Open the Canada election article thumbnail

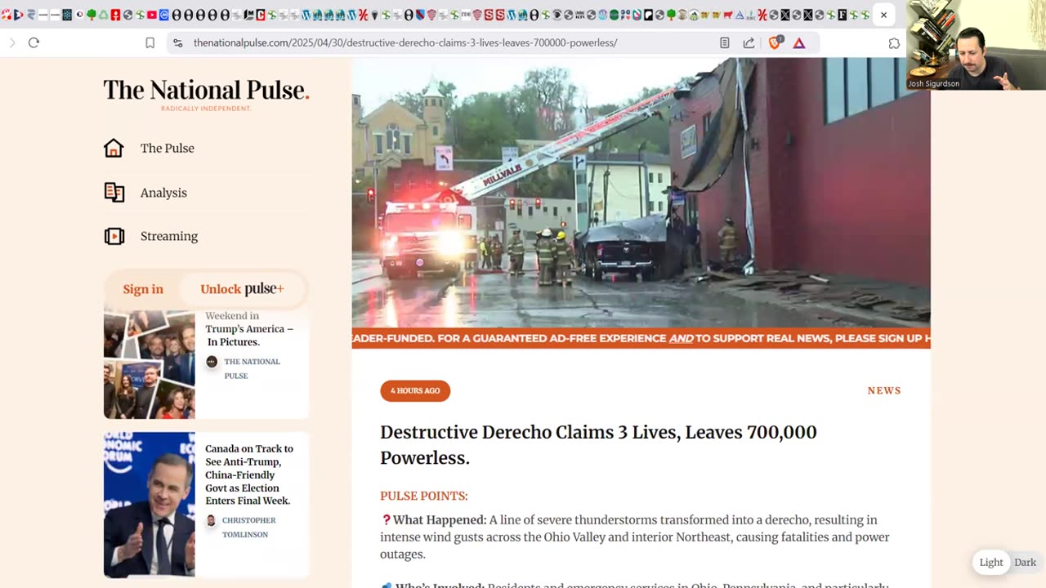tap(149, 505)
